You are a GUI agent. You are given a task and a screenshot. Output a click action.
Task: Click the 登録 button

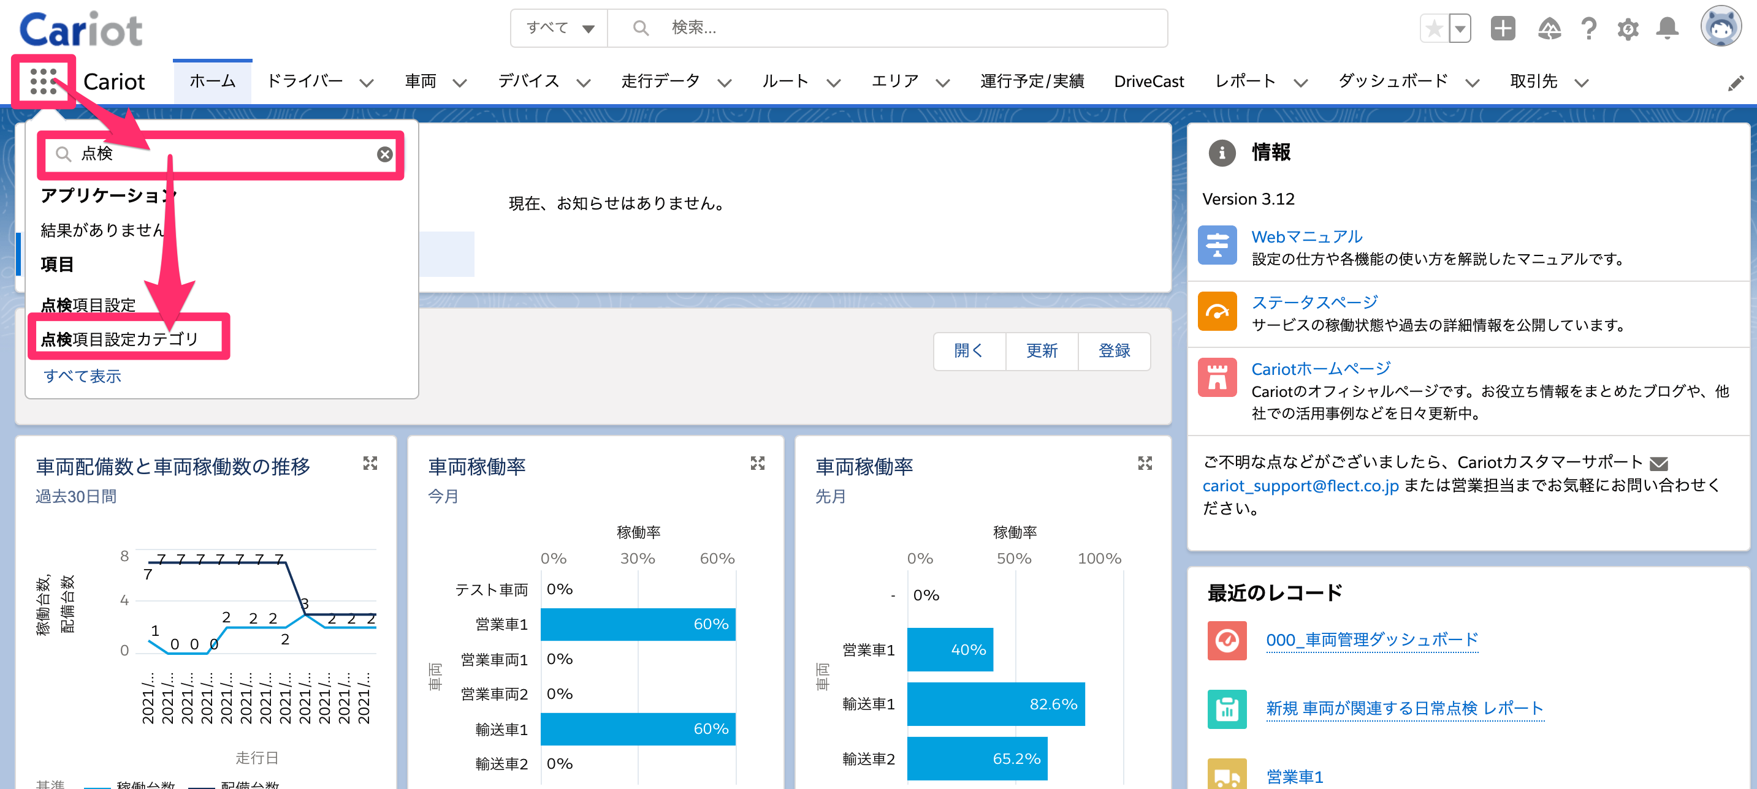click(x=1115, y=351)
